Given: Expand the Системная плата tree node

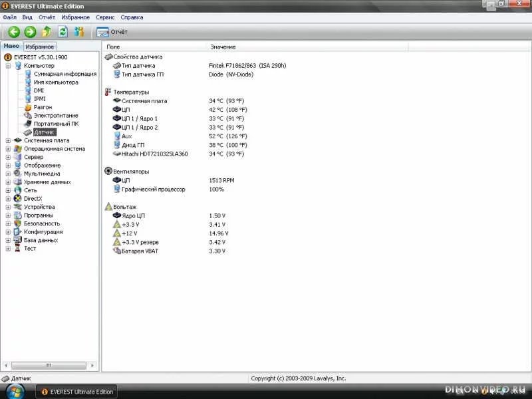Looking at the screenshot, I should click(8, 140).
